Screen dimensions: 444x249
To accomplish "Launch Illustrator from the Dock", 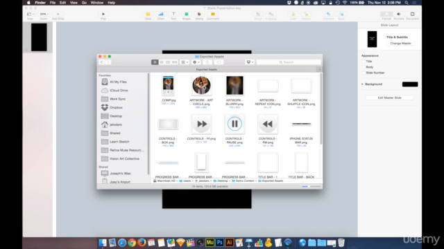I will click(x=230, y=243).
